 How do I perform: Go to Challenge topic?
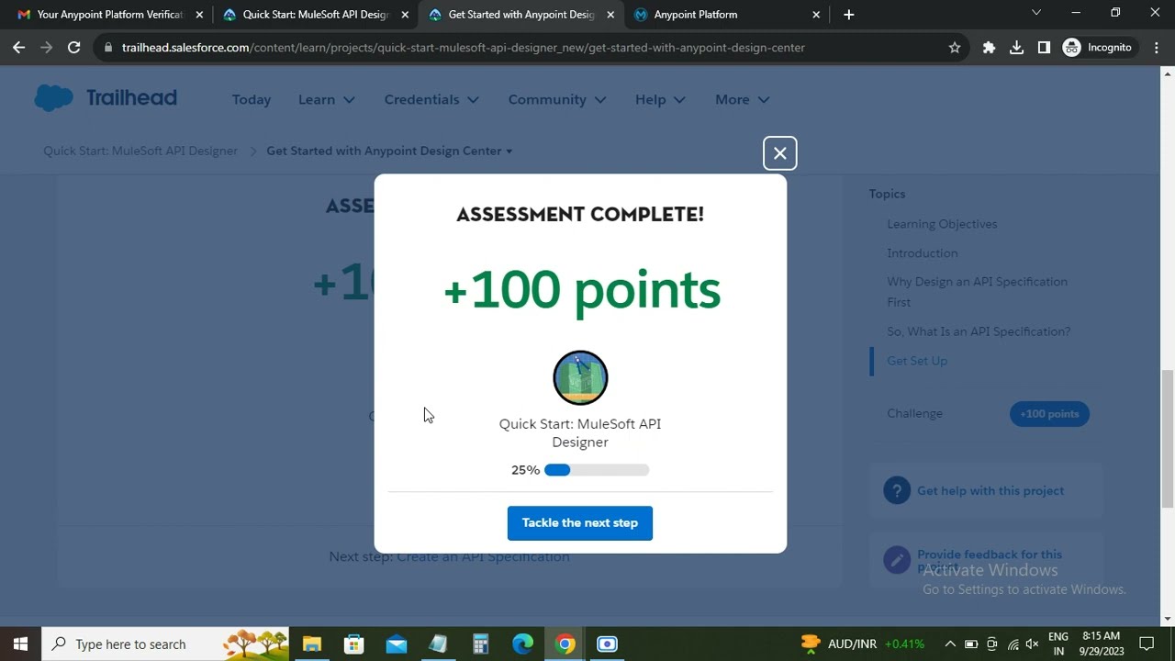pos(914,413)
